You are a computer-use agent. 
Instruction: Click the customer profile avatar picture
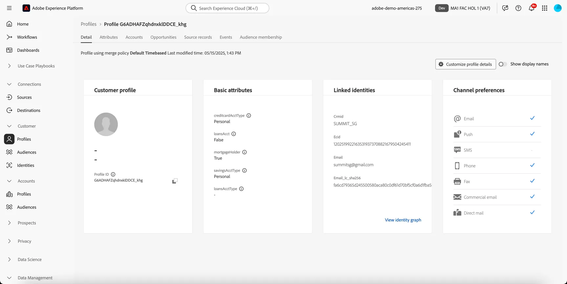(106, 124)
